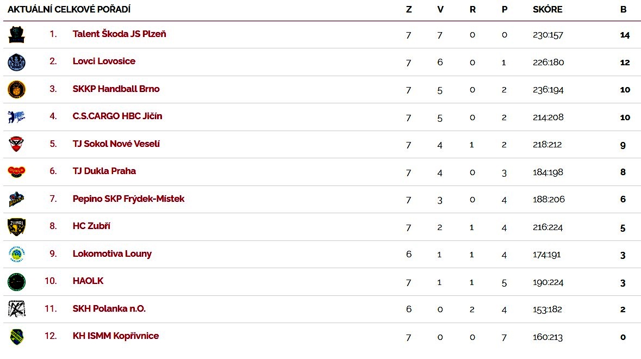Open the TJ Dukla Praha link
The height and width of the screenshot is (359, 641).
coord(104,171)
